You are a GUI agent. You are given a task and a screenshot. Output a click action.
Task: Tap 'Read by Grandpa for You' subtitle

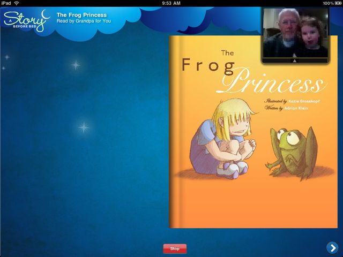click(84, 21)
